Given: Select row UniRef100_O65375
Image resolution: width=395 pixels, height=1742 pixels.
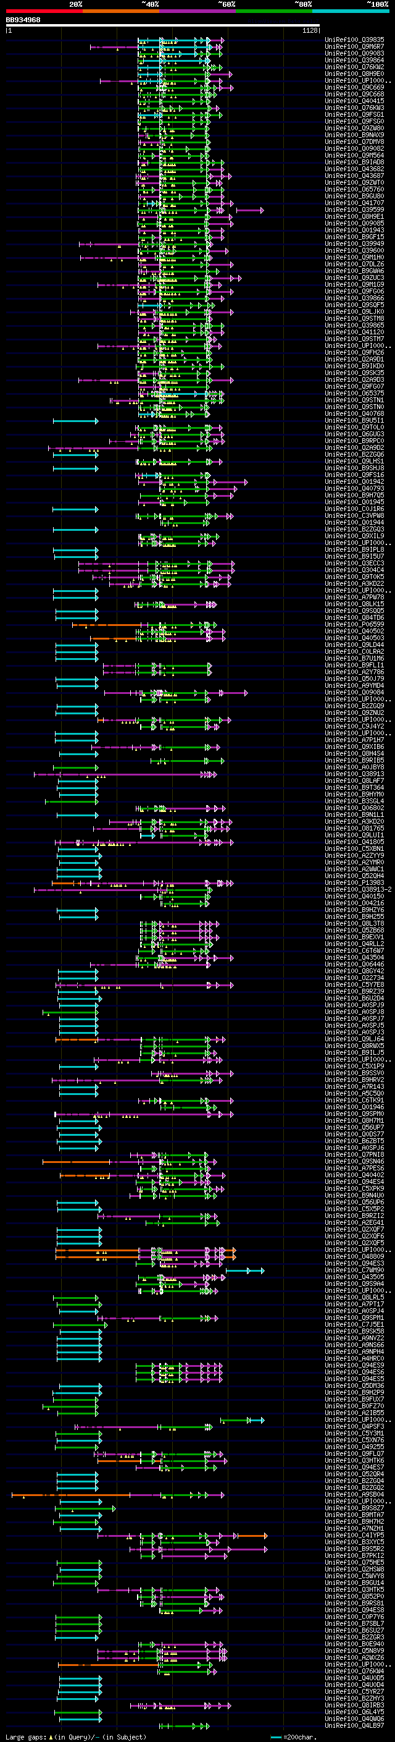Looking at the screenshot, I should [354, 394].
